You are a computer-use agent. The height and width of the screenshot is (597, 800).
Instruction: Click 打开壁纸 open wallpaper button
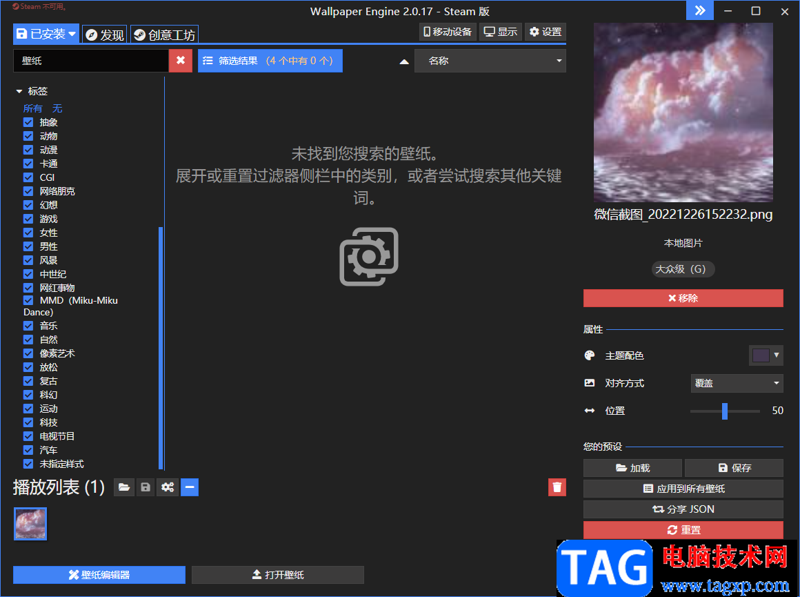tap(277, 575)
